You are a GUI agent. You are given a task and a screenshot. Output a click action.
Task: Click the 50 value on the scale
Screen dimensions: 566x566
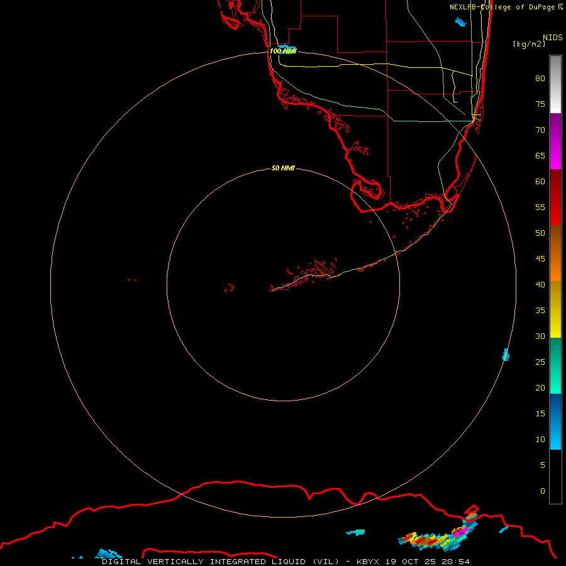pos(540,233)
